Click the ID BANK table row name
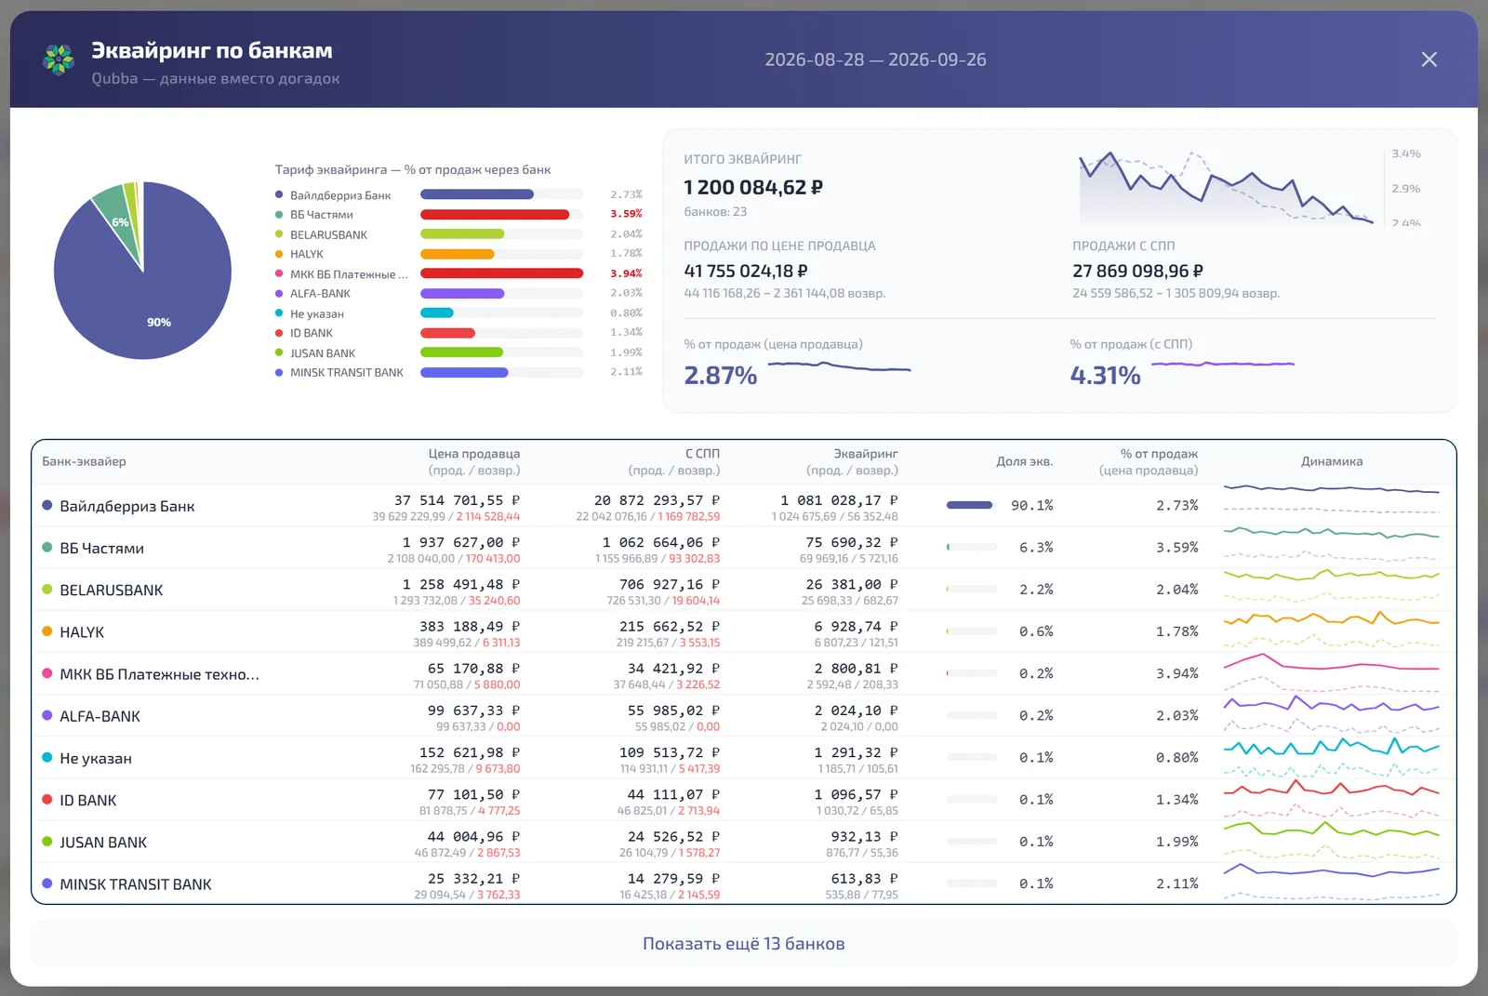The image size is (1488, 996). [88, 800]
